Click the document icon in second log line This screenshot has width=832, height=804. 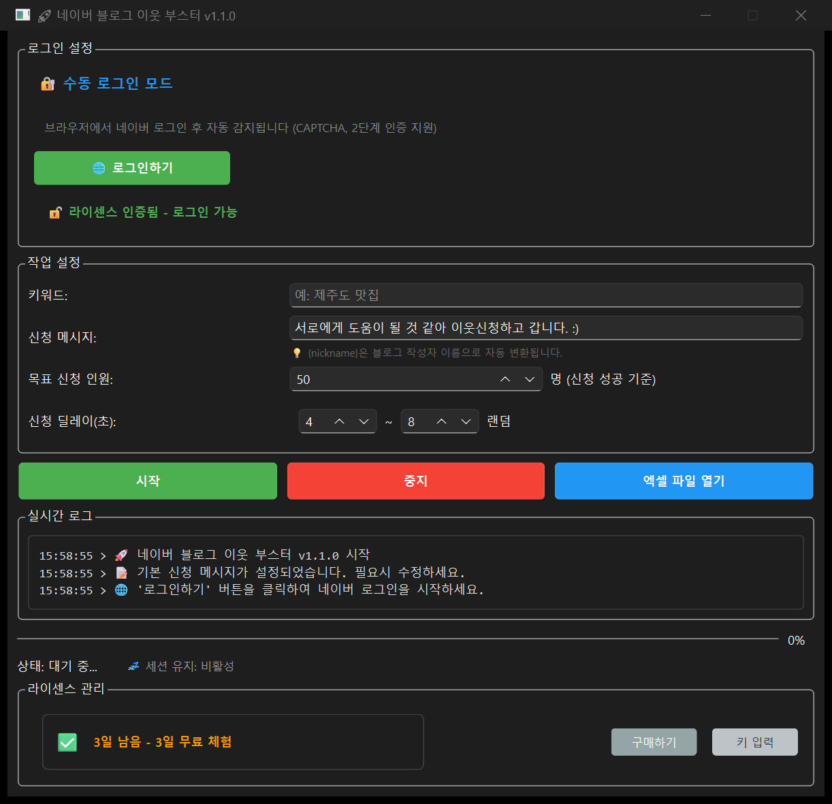click(x=121, y=573)
